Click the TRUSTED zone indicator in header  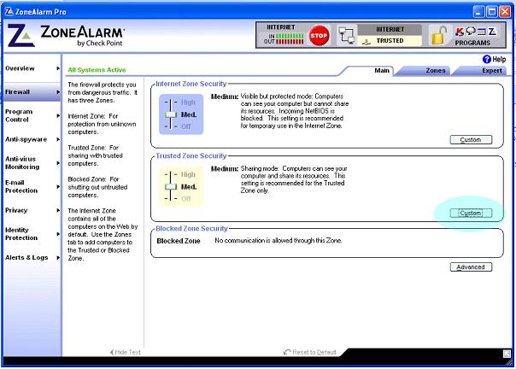pos(390,40)
